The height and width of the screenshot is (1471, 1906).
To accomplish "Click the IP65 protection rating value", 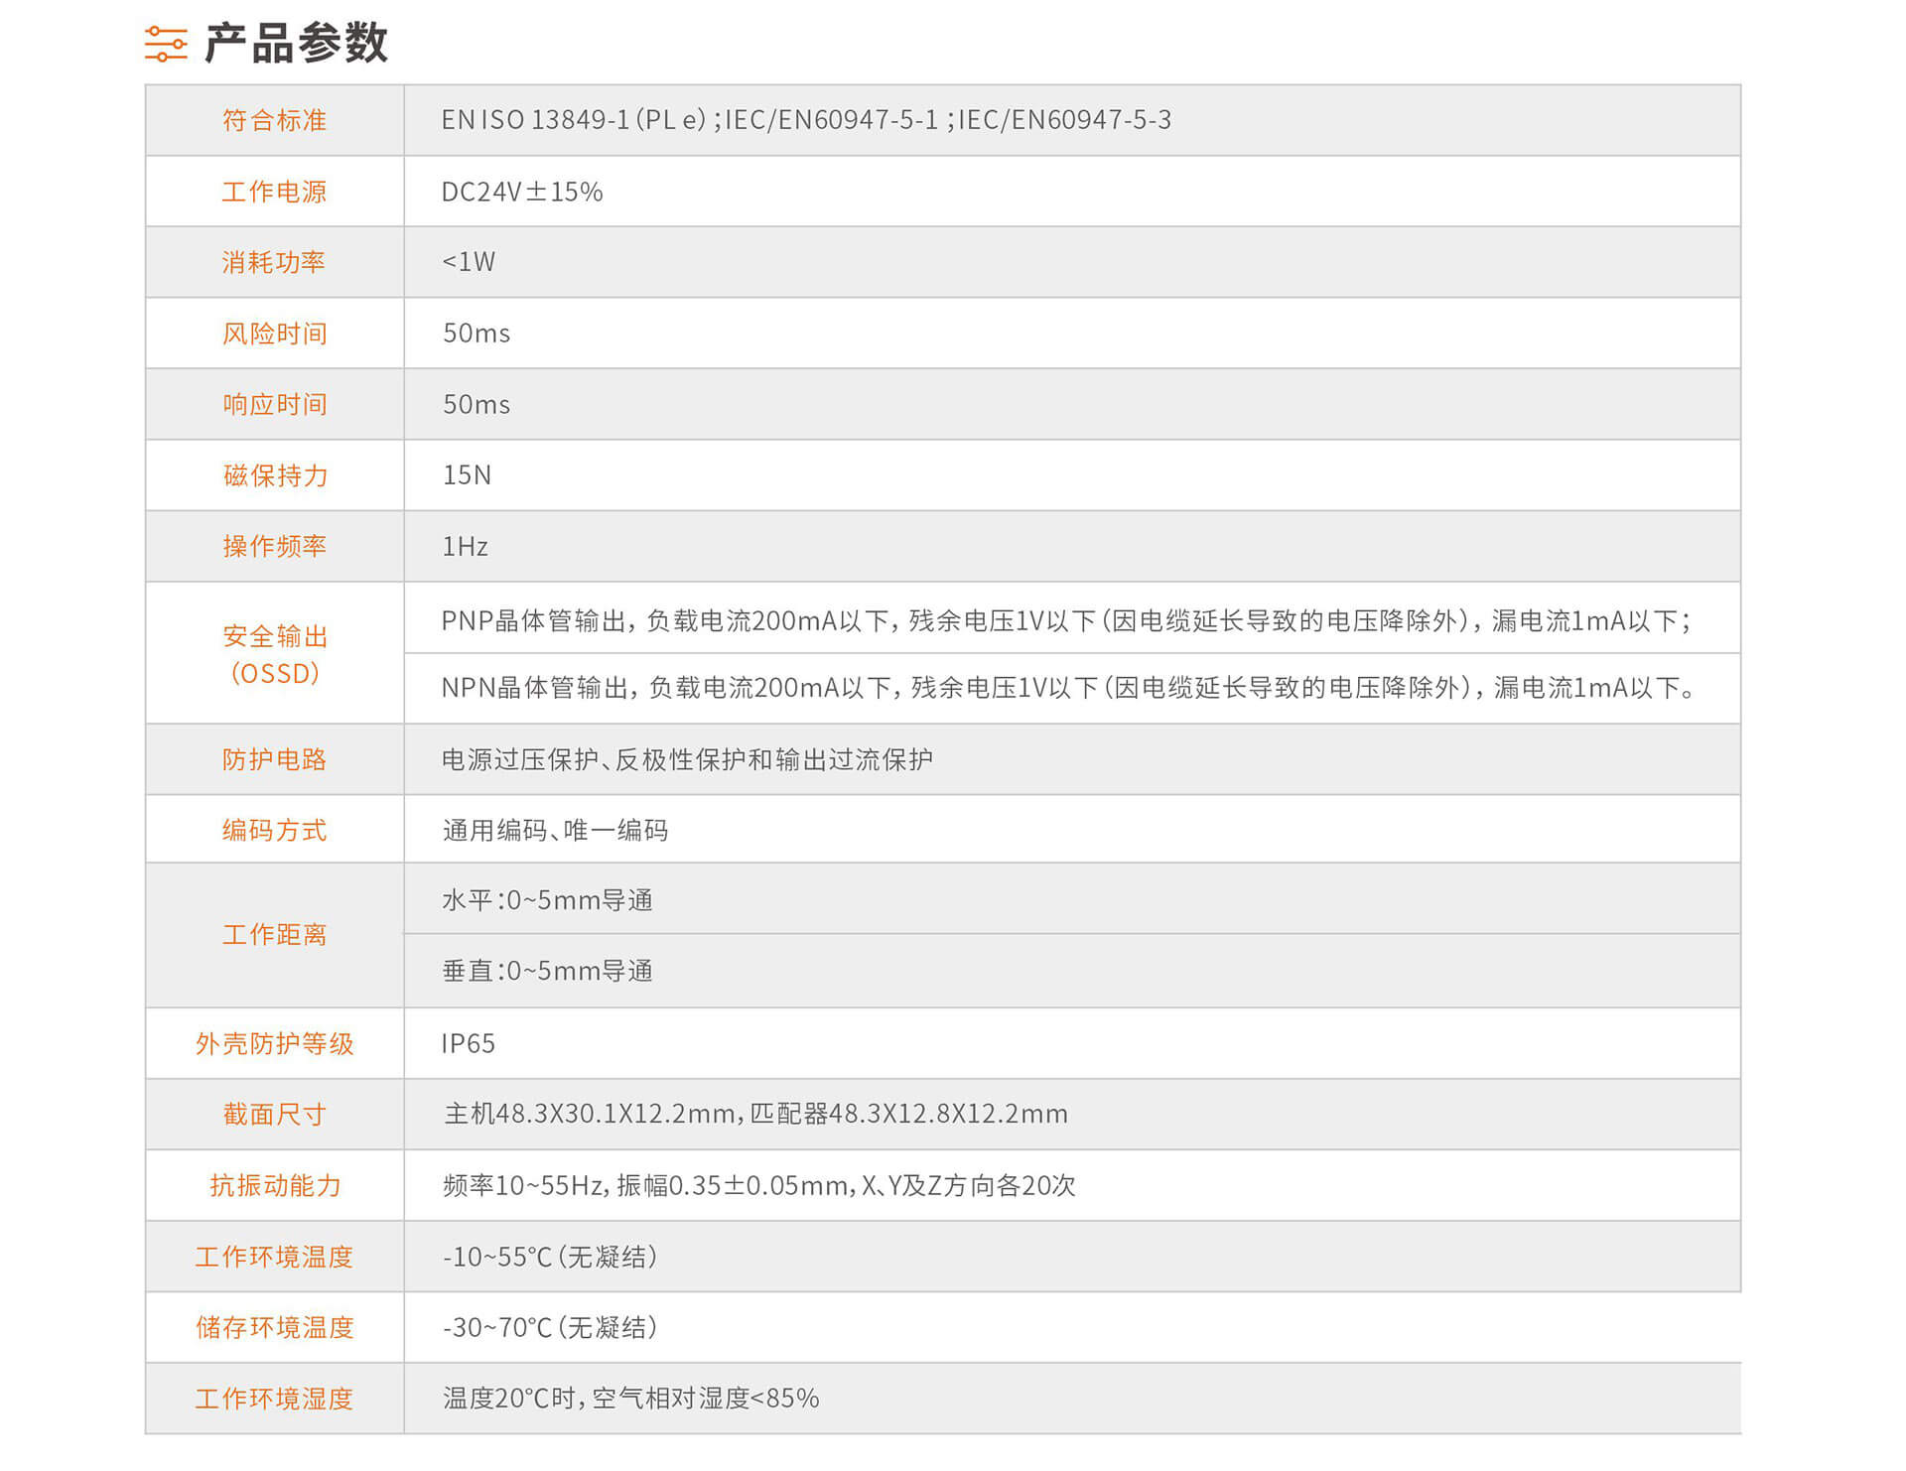I will click(x=468, y=1043).
